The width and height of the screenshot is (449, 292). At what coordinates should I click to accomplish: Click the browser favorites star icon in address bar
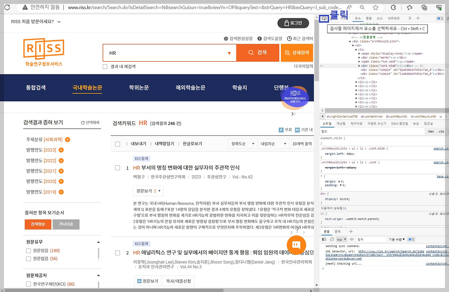(x=376, y=7)
